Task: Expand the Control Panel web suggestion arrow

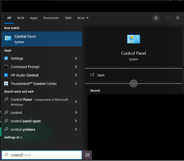Action: (x=76, y=102)
